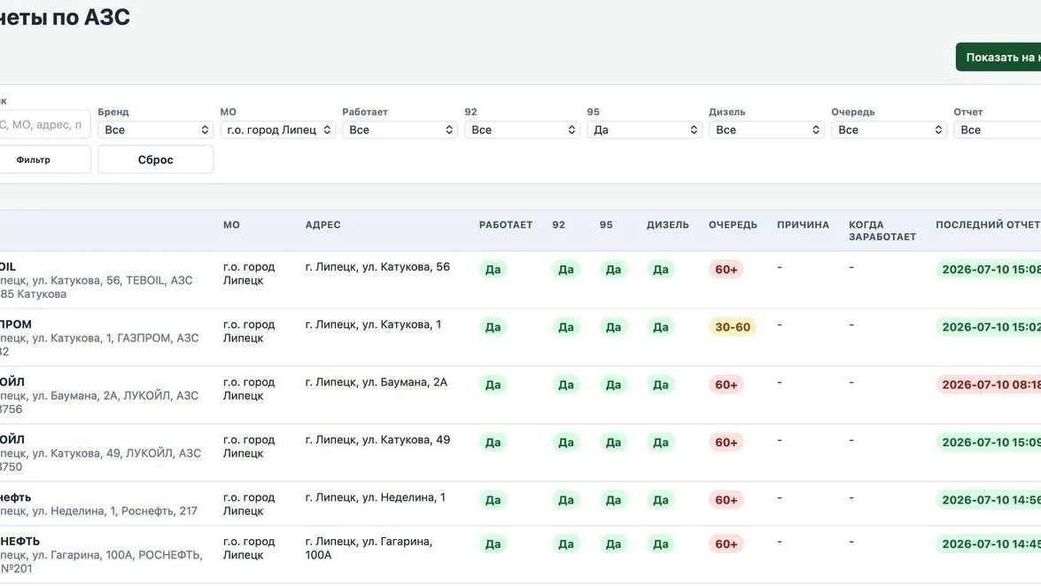The image size is (1041, 586).
Task: Click Дизель Да badge for Катукова, 1
Action: point(661,327)
